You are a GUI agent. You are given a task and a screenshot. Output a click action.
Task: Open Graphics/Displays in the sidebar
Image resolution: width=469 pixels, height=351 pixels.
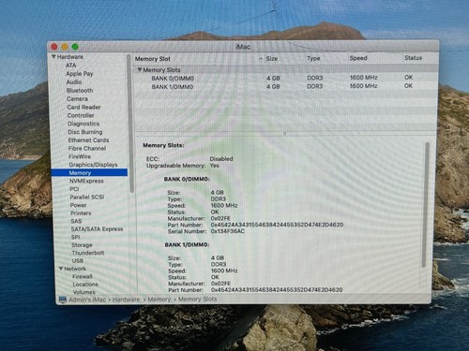pos(93,165)
